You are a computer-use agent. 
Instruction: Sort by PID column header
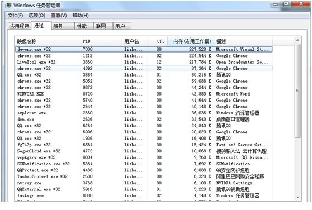(101, 41)
